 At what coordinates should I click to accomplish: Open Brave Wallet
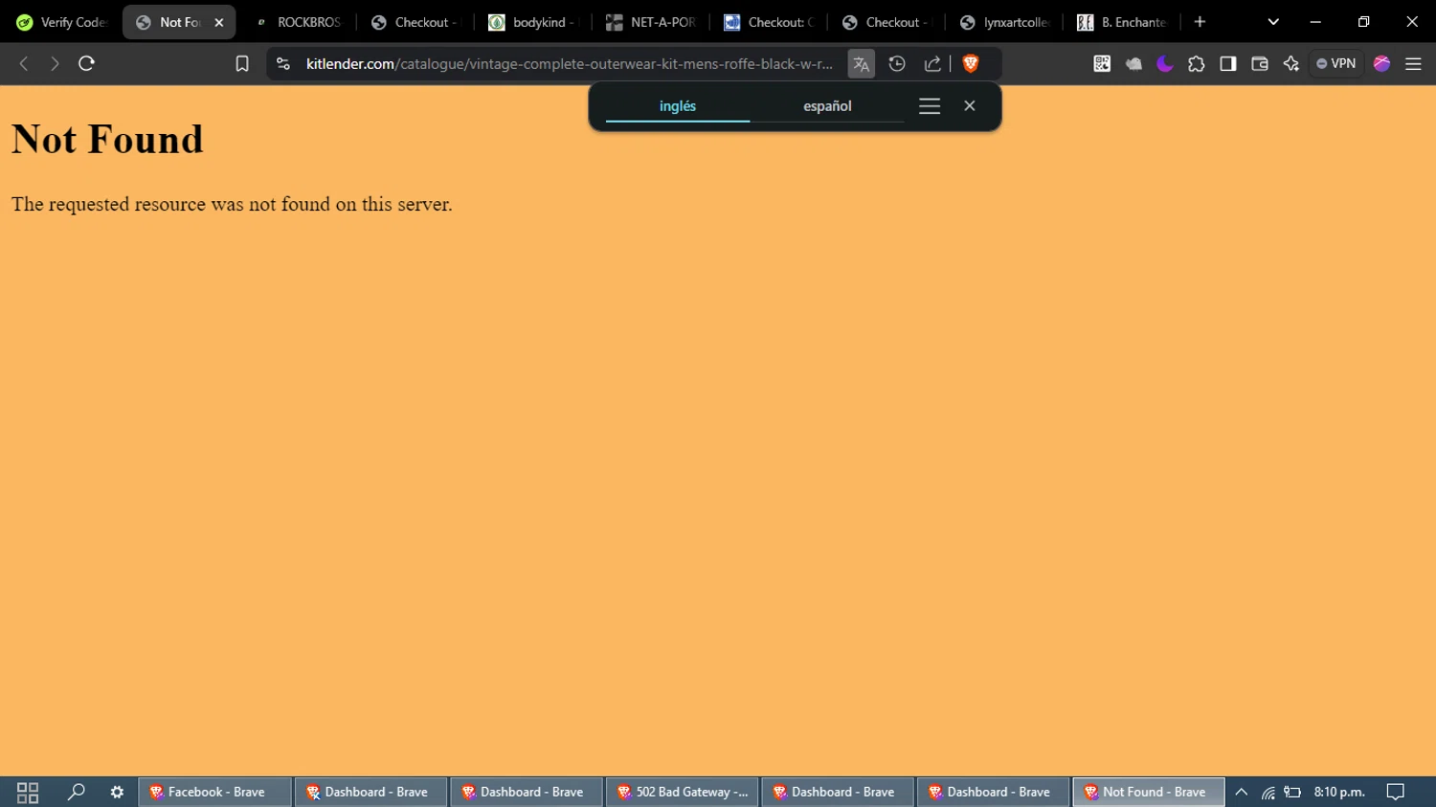point(1260,63)
